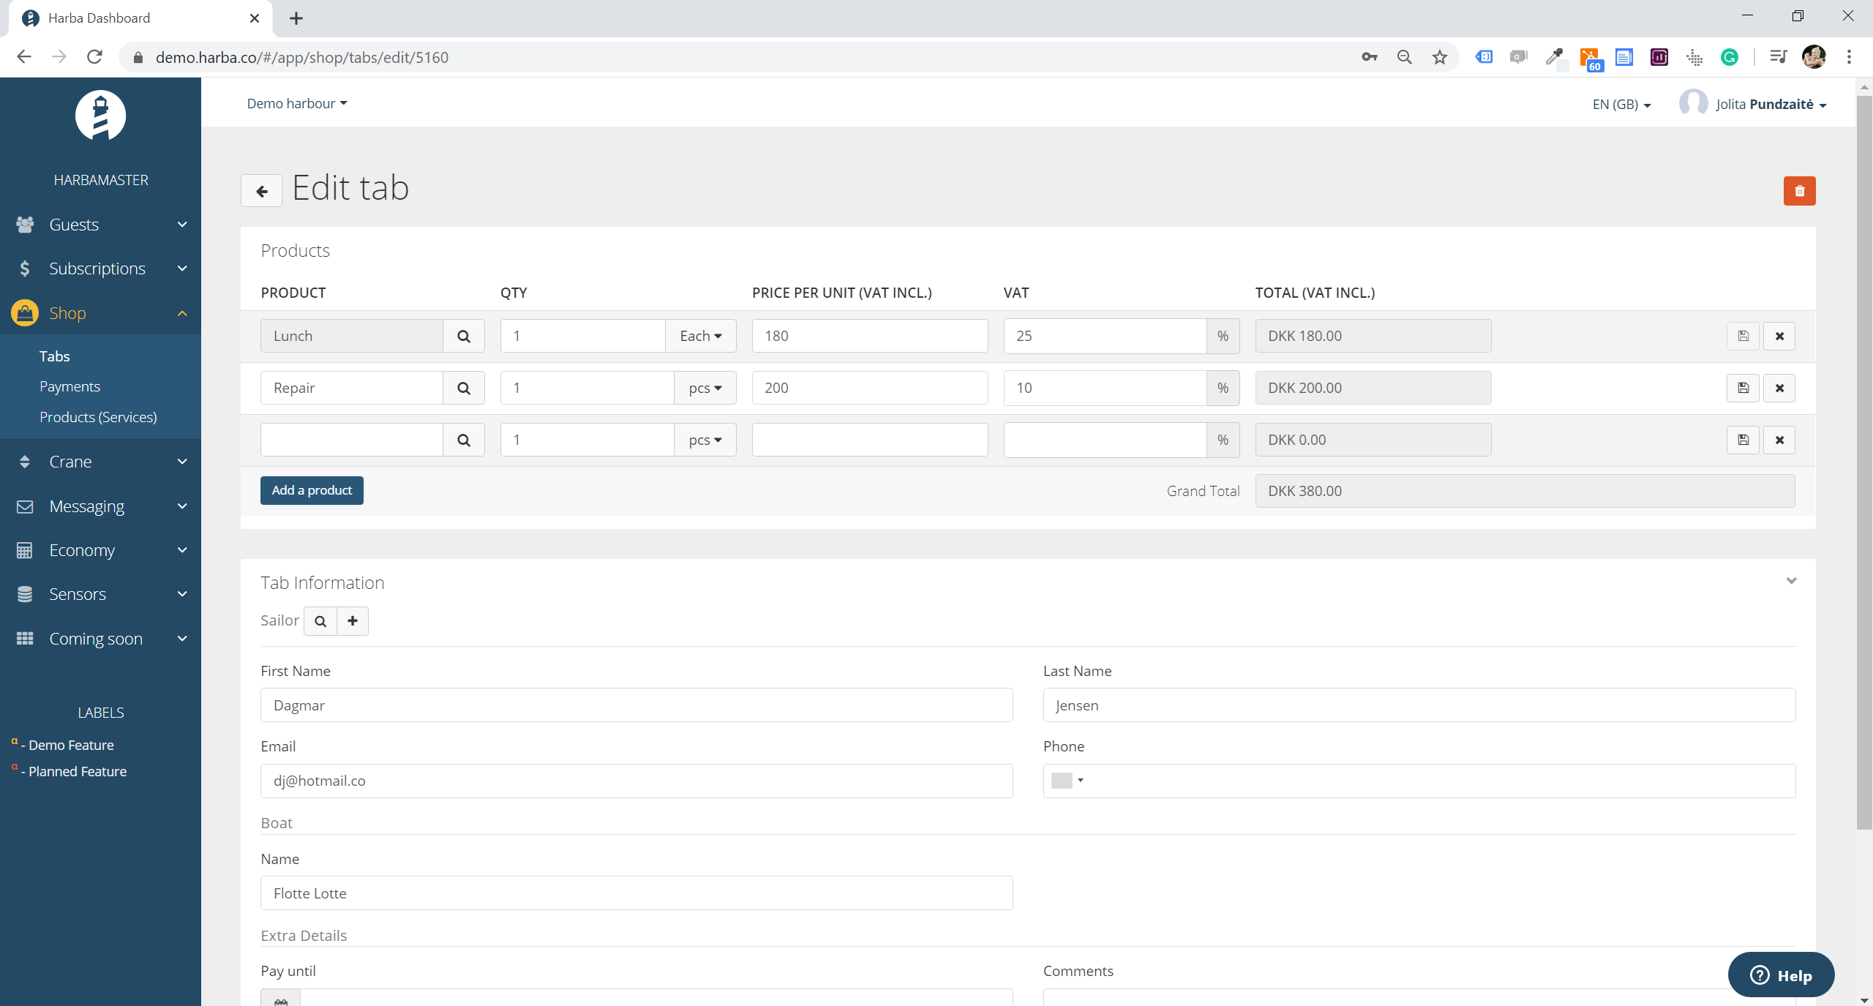Click the Add a product button
1873x1006 pixels.
coord(312,490)
